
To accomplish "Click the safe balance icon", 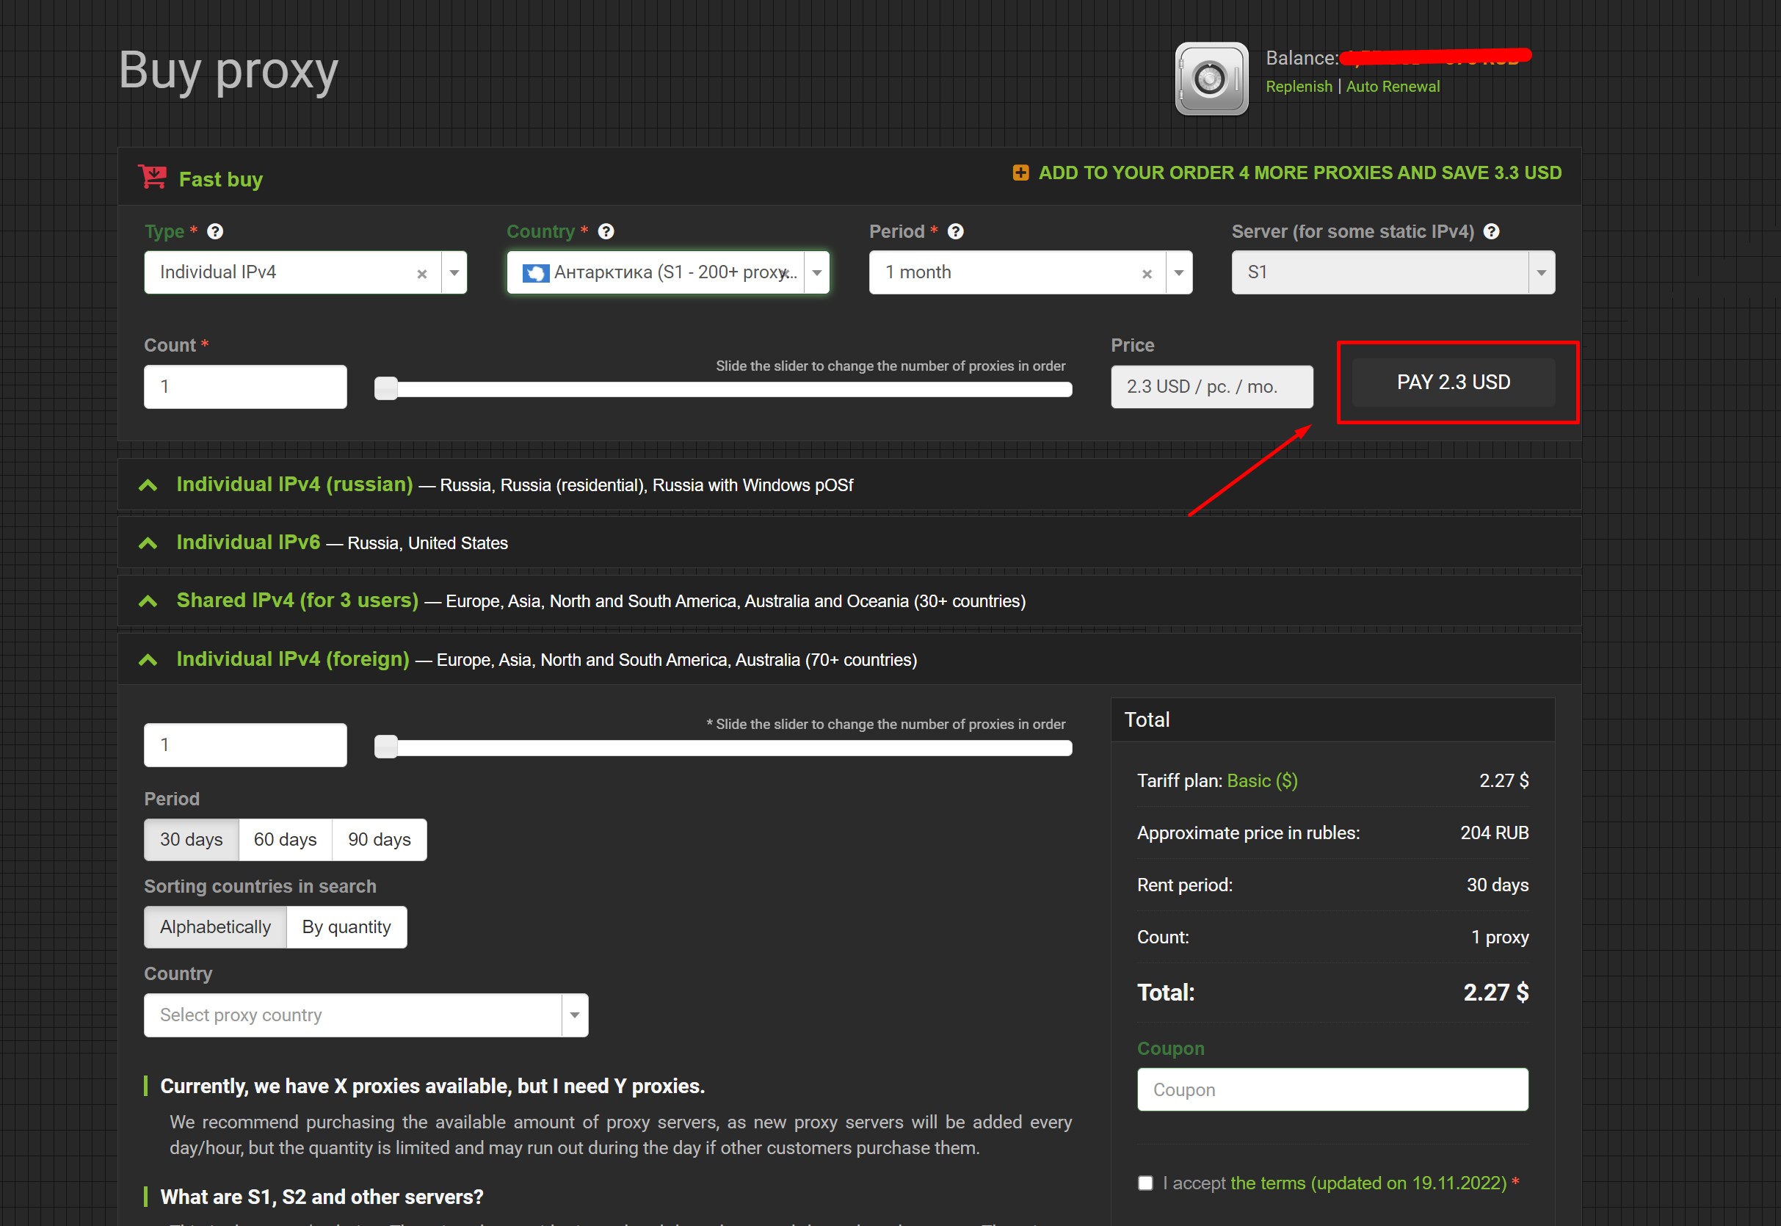I will [x=1211, y=79].
